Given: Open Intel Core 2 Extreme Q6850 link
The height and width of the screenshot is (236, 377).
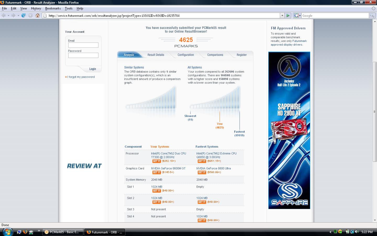Looking at the screenshot, I should tap(216, 155).
